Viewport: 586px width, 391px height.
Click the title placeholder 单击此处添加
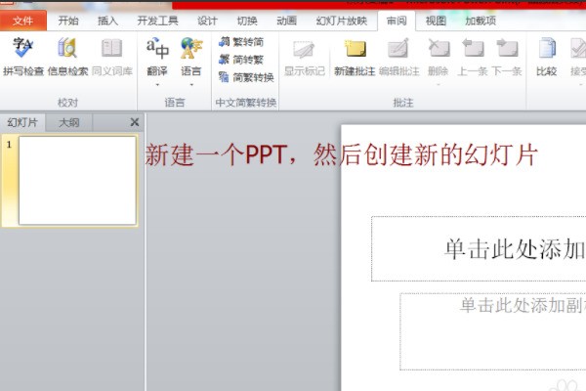(x=479, y=249)
